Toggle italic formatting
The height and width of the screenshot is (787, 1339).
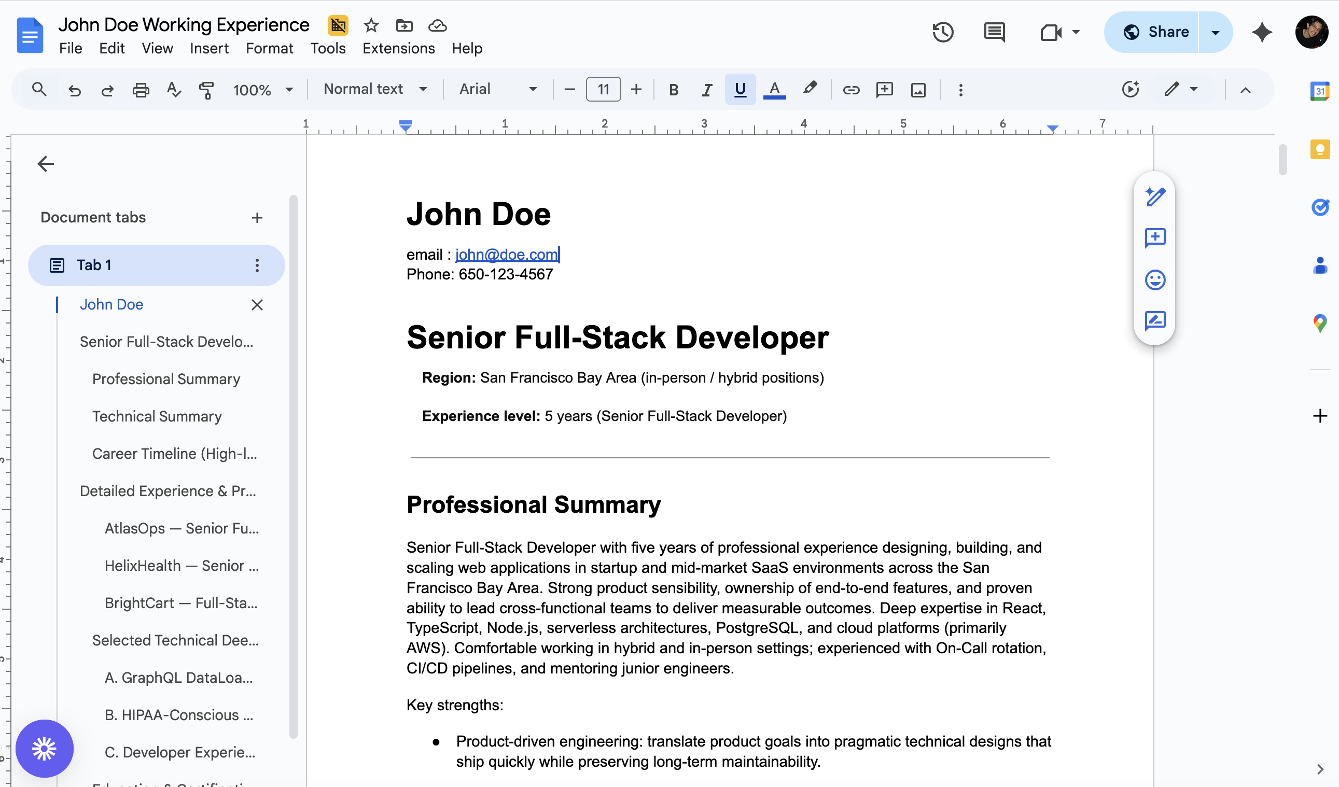tap(707, 90)
